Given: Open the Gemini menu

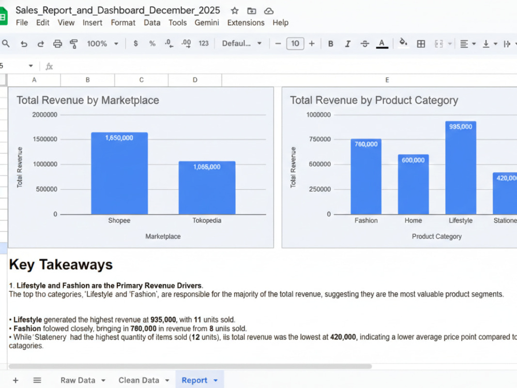Looking at the screenshot, I should (207, 22).
